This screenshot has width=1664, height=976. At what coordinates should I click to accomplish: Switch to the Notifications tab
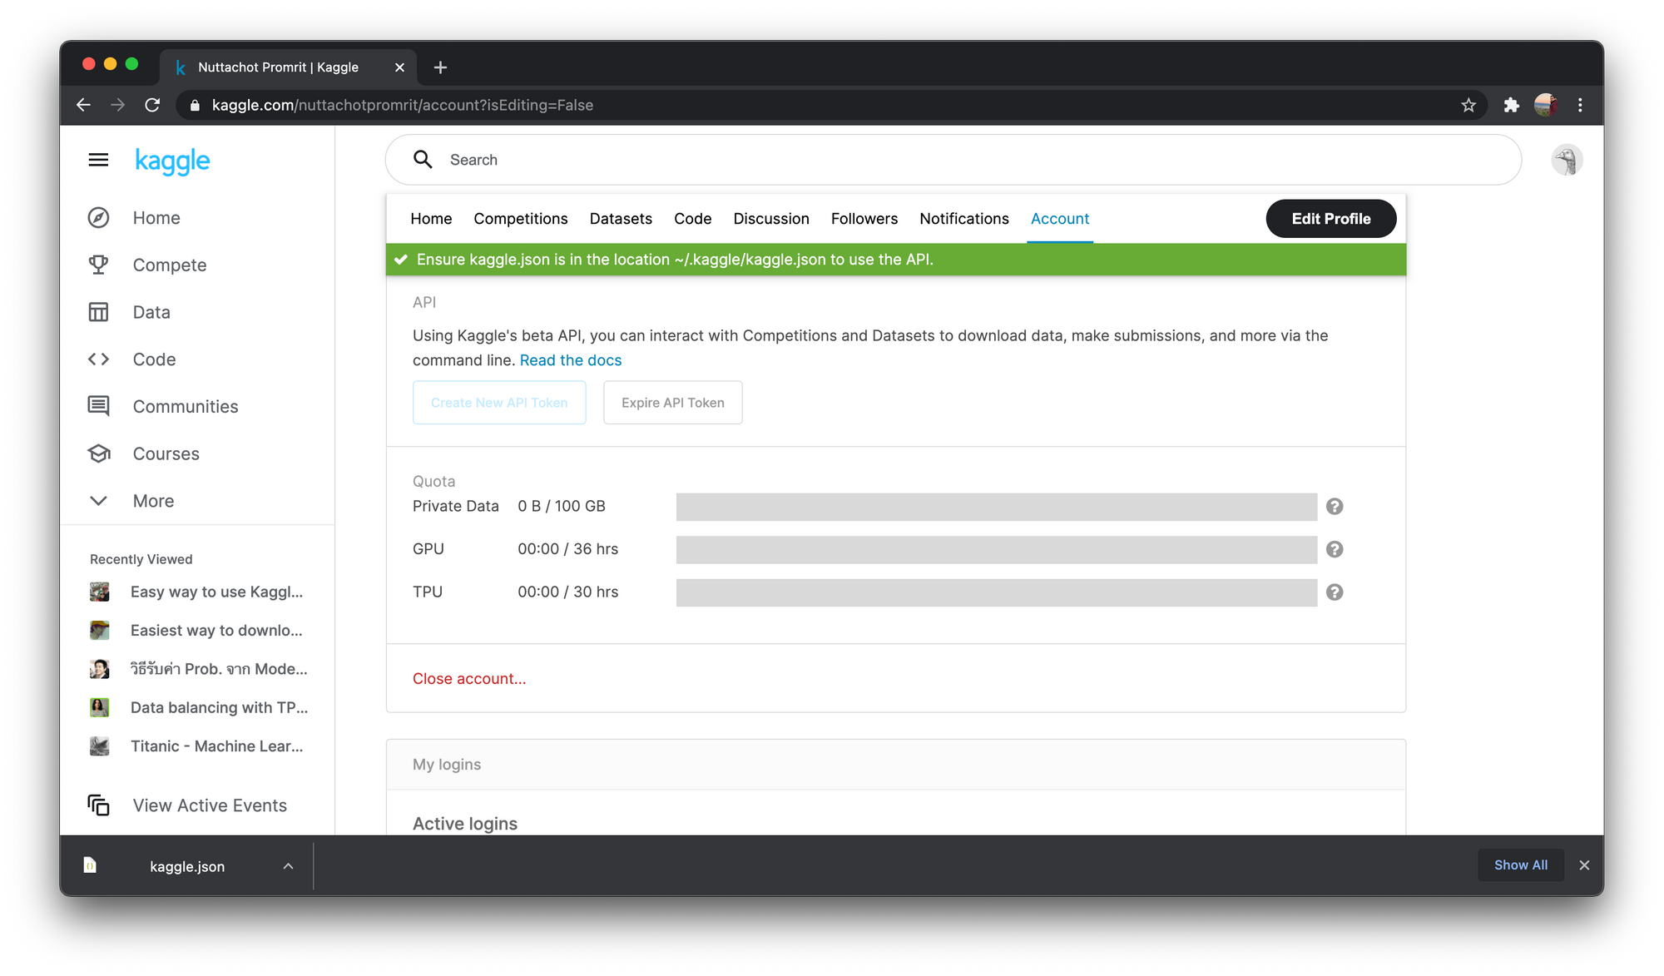click(964, 219)
